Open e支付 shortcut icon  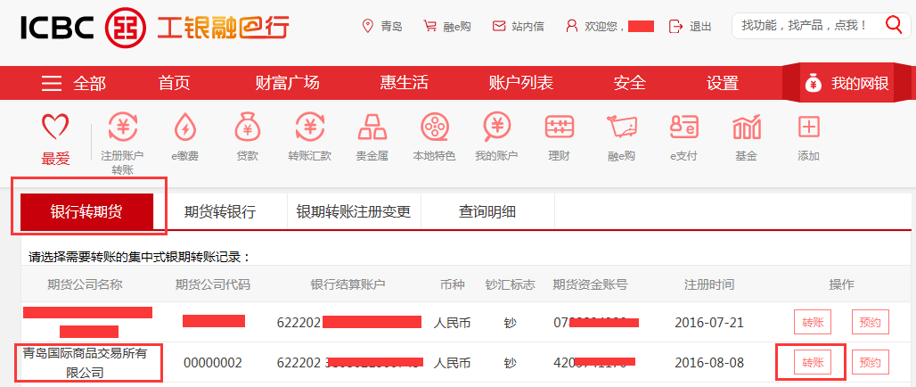click(683, 127)
